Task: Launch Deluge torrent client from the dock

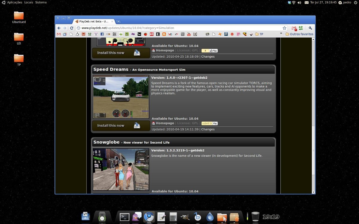Action: coord(210,217)
